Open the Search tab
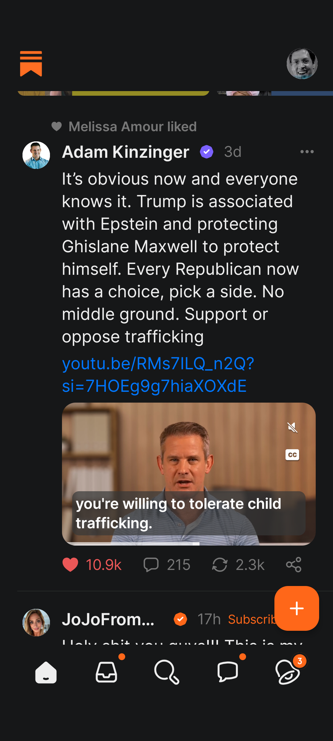 click(166, 672)
